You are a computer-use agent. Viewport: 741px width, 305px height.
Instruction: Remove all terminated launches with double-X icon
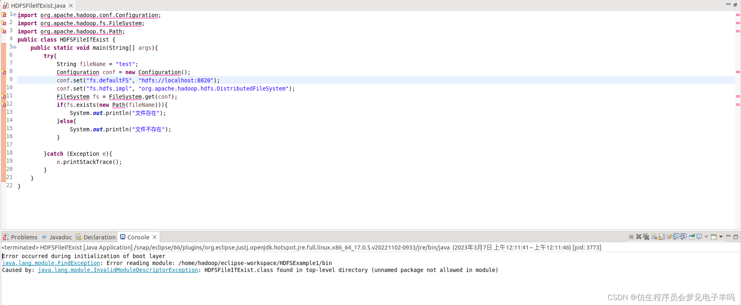(646, 237)
